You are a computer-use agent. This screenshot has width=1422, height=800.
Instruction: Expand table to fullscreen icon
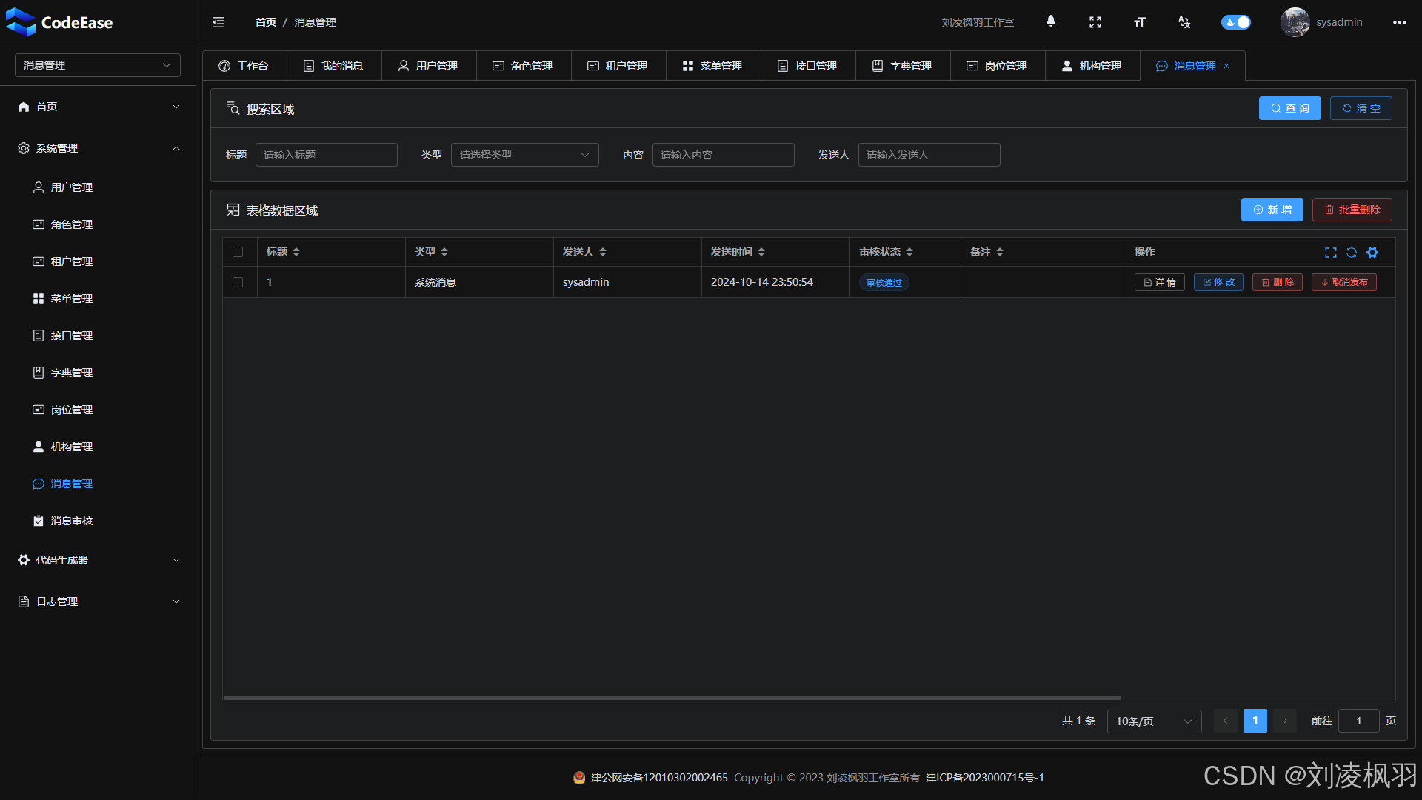pos(1331,253)
